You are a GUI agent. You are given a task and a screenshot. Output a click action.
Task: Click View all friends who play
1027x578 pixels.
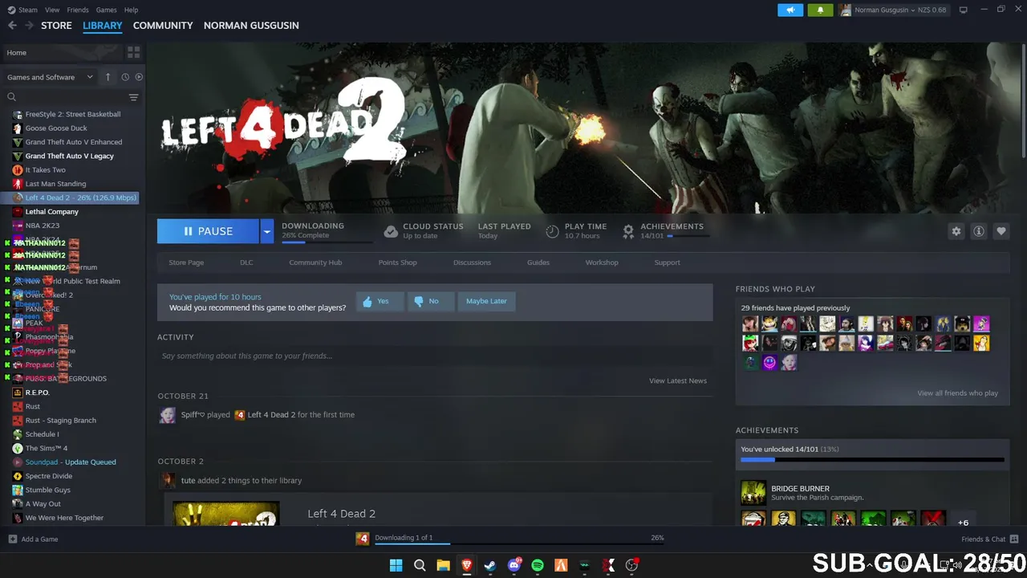[x=957, y=393]
